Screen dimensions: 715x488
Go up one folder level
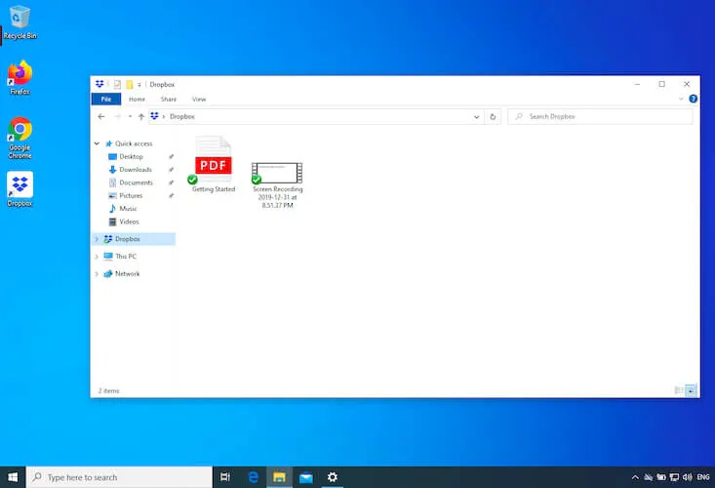140,117
